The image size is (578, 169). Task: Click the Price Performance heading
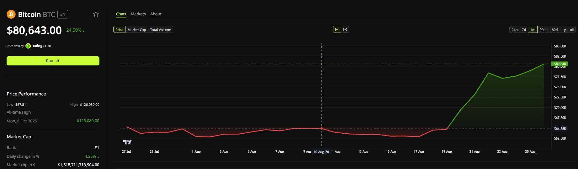point(26,94)
